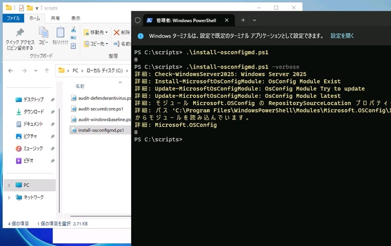Switch to the View ribbon tab
This screenshot has width=391, height=246.
pyautogui.click(x=76, y=18)
